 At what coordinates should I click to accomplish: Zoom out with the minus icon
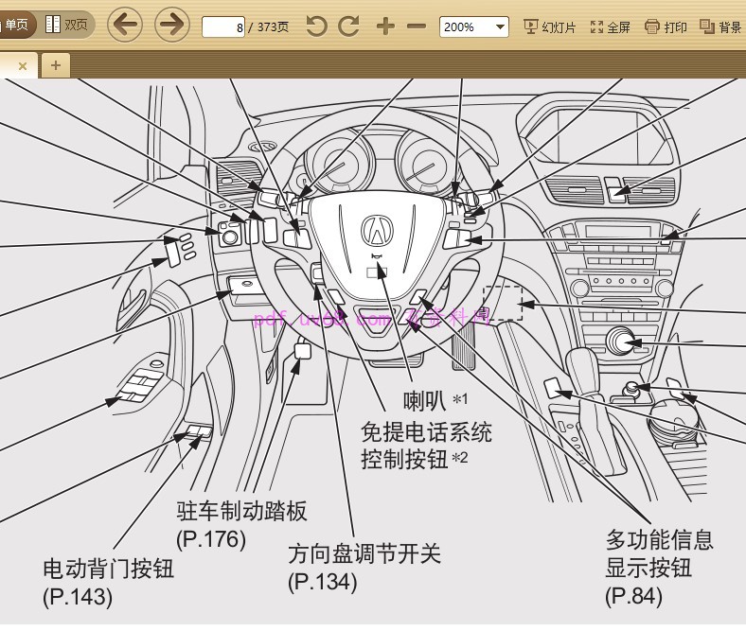click(x=417, y=26)
